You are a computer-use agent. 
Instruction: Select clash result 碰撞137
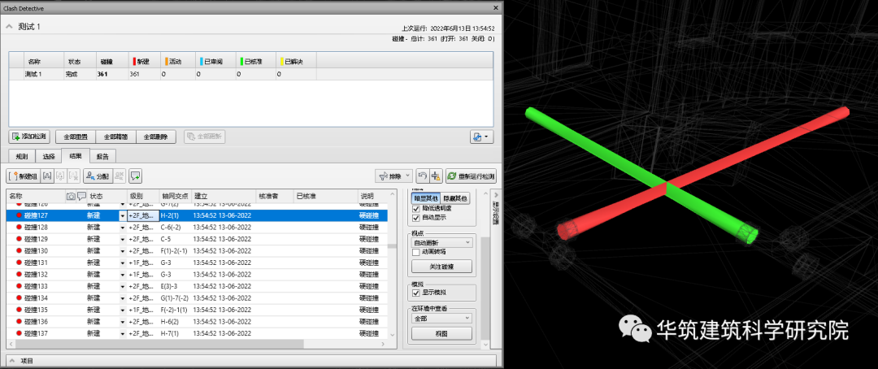(196, 333)
